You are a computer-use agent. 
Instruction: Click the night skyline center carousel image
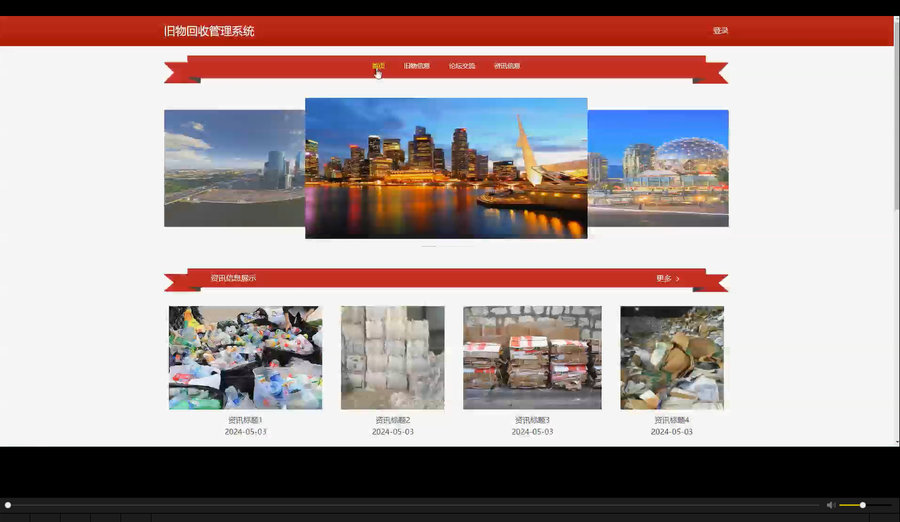(x=446, y=168)
